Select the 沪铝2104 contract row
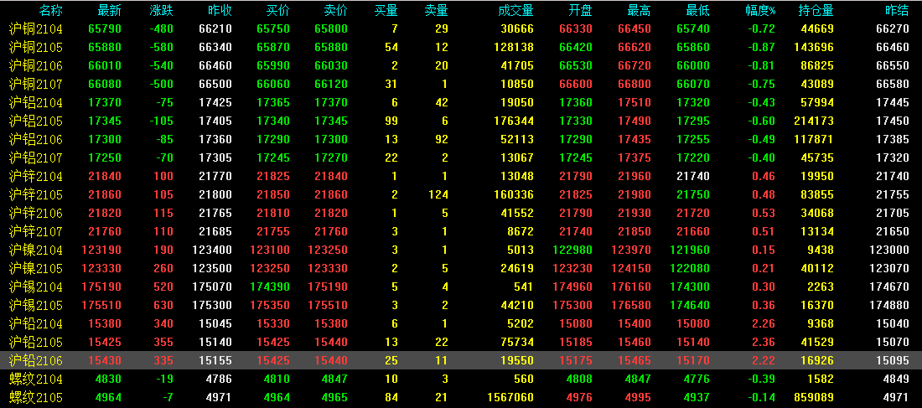Image resolution: width=922 pixels, height=408 pixels. tap(461, 102)
